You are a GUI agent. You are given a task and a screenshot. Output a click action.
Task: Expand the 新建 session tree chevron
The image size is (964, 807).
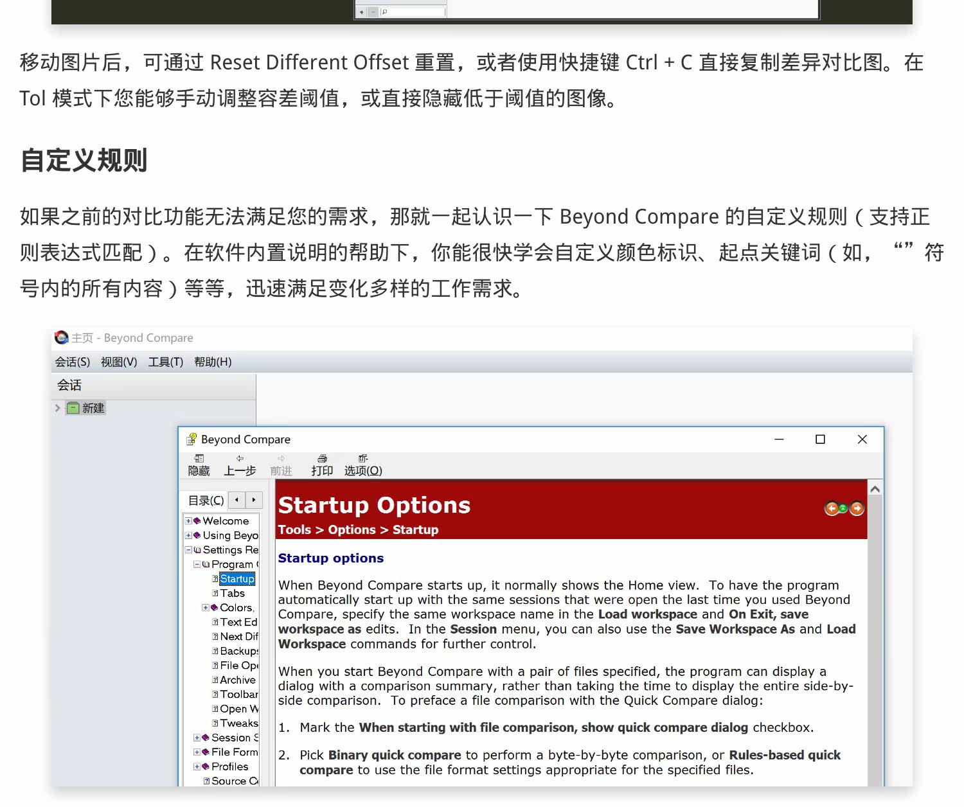[57, 408]
